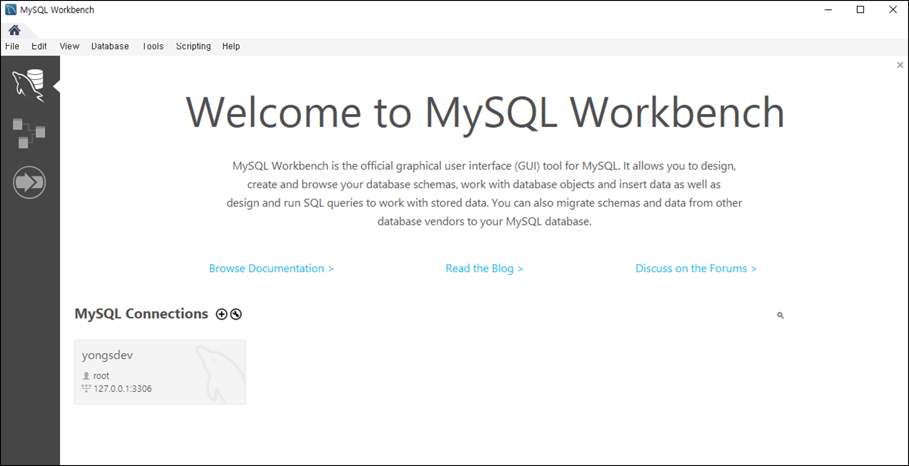Open the Help menu
This screenshot has width=909, height=466.
pyautogui.click(x=231, y=46)
